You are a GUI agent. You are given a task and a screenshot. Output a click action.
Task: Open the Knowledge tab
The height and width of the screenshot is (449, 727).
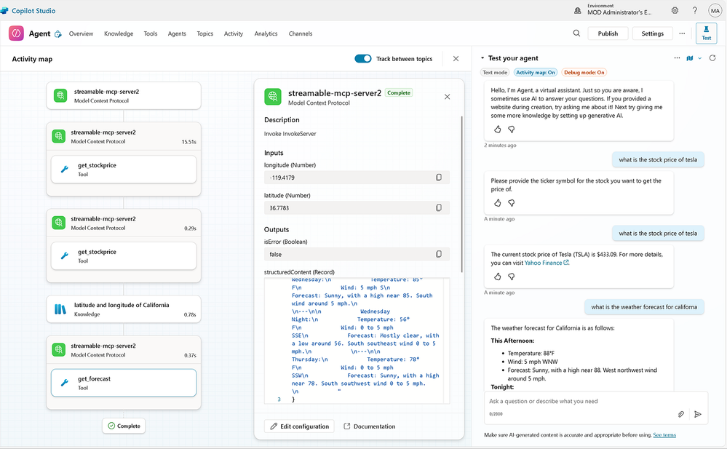pos(119,33)
